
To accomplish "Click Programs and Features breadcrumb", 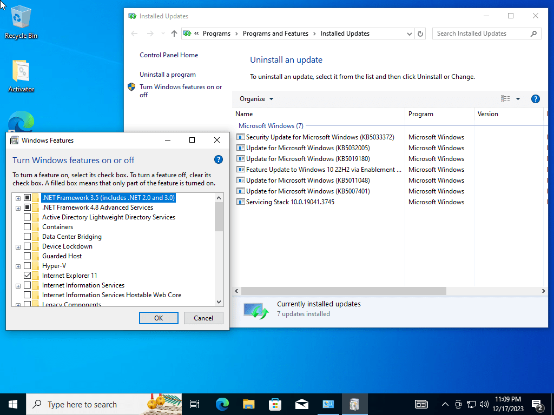I will pos(275,34).
